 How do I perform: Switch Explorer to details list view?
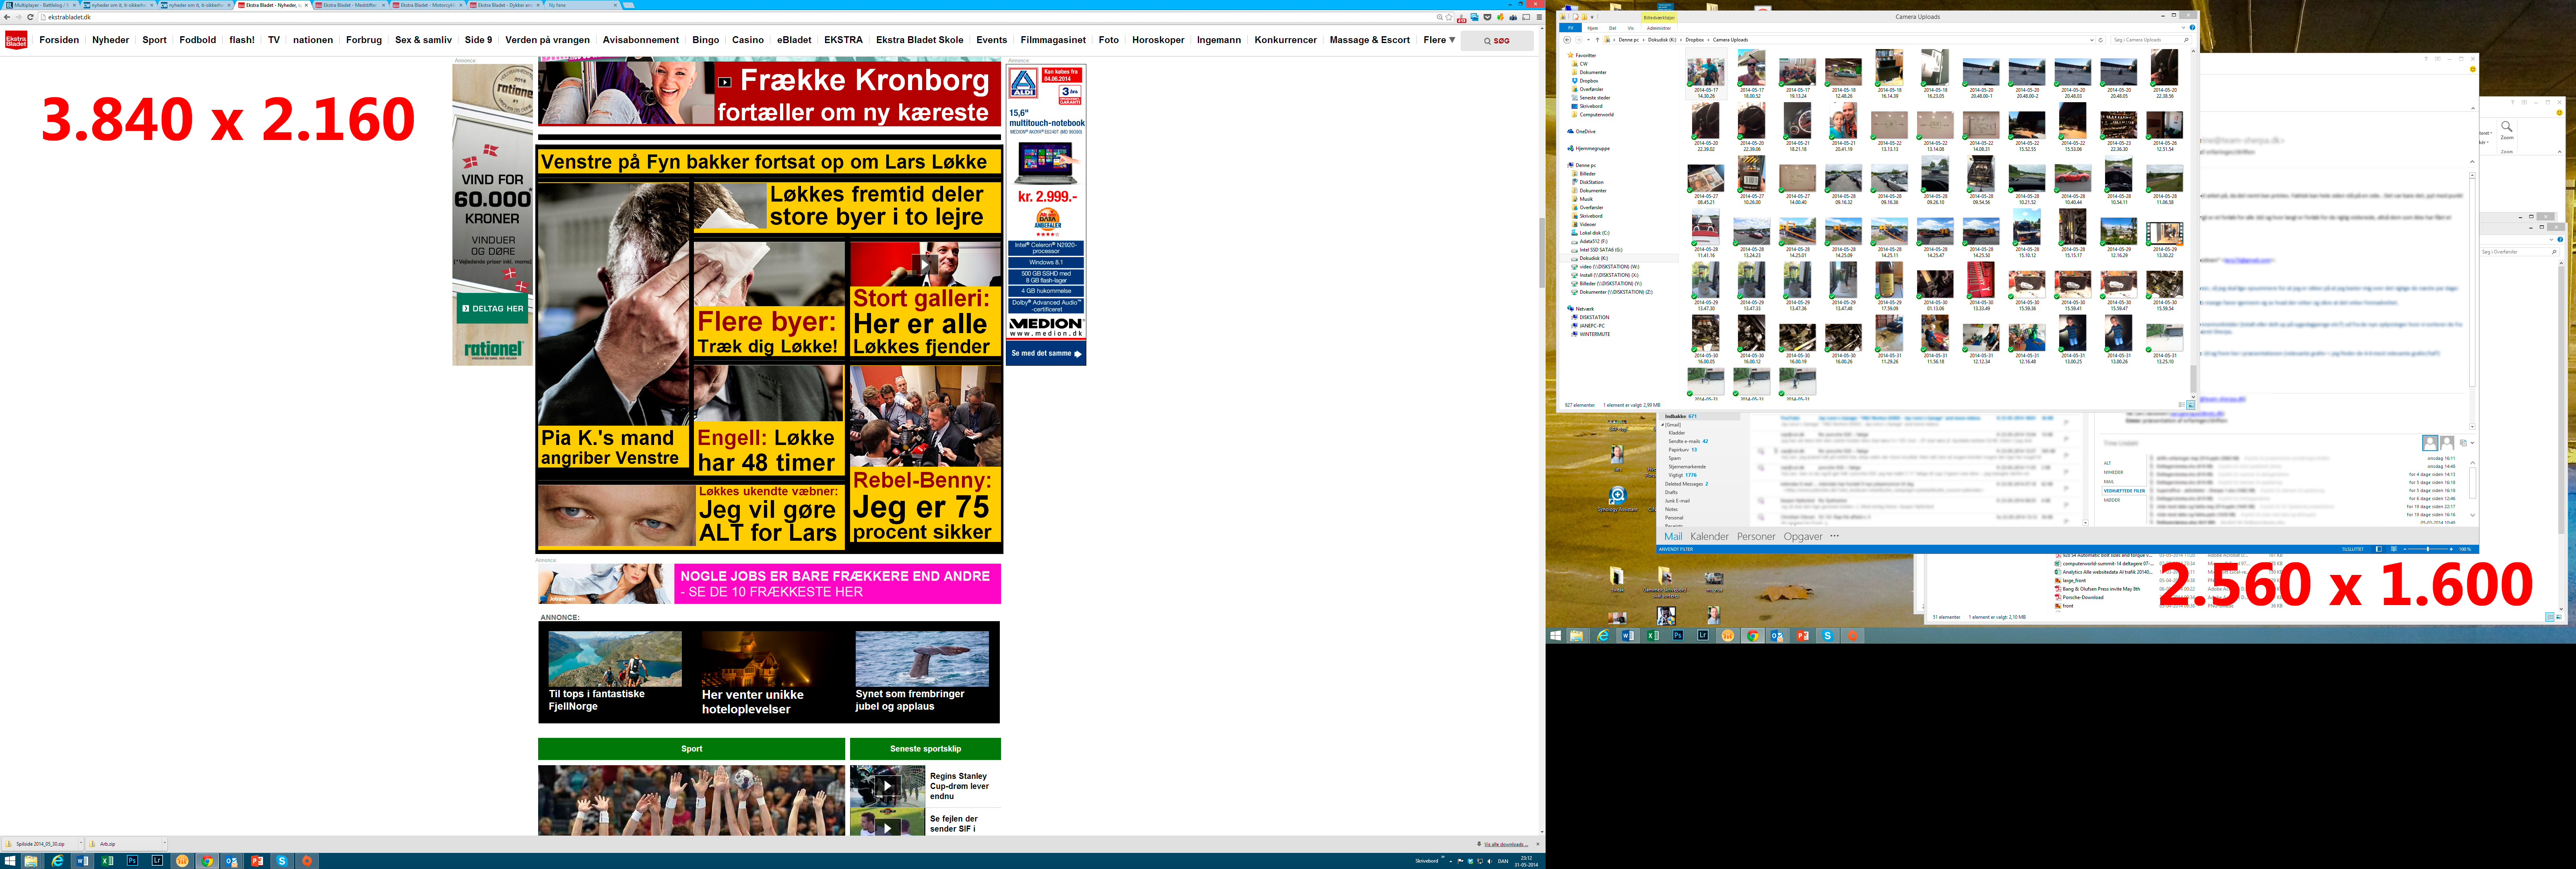pyautogui.click(x=2182, y=405)
